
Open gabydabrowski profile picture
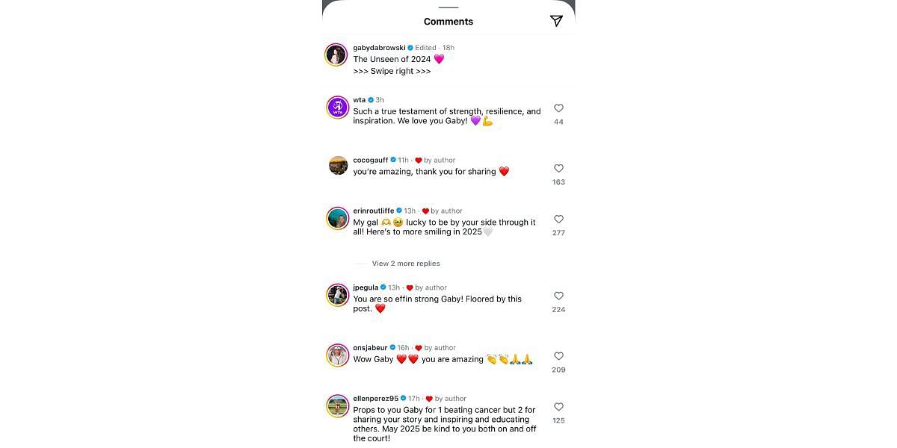point(336,55)
